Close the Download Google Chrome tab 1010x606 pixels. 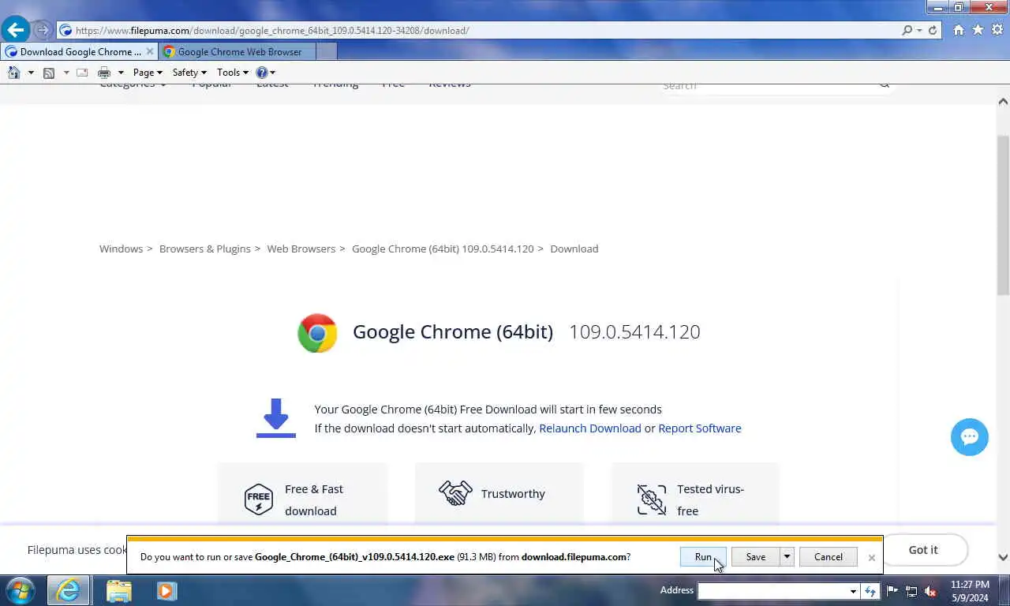150,52
